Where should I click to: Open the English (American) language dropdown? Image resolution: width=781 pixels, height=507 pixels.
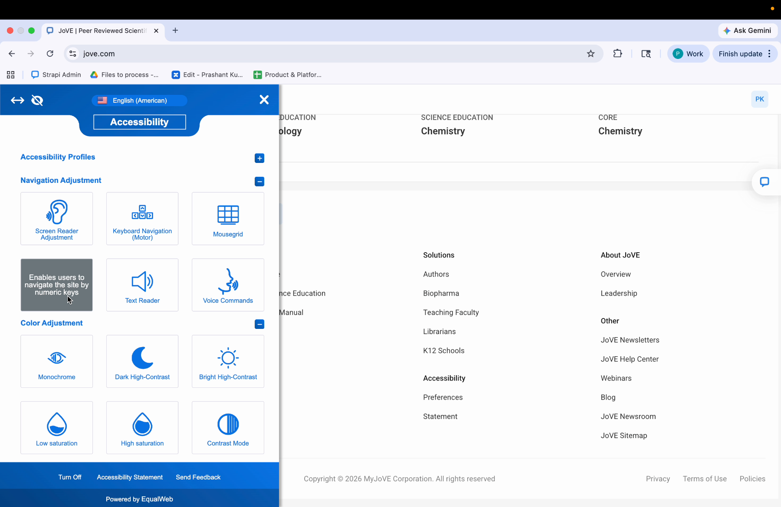[139, 101]
